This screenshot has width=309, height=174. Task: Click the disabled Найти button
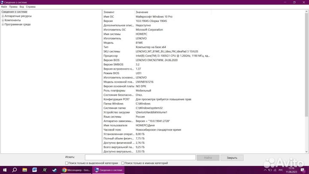click(x=208, y=158)
